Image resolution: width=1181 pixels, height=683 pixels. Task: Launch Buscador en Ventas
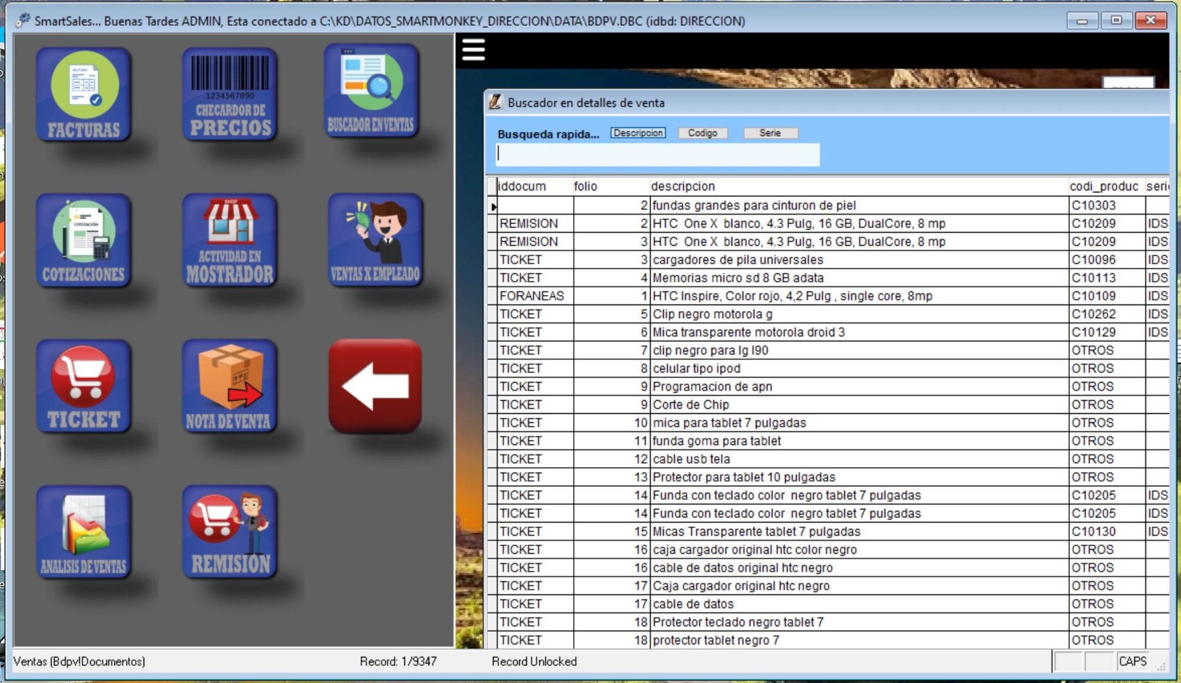tap(371, 91)
